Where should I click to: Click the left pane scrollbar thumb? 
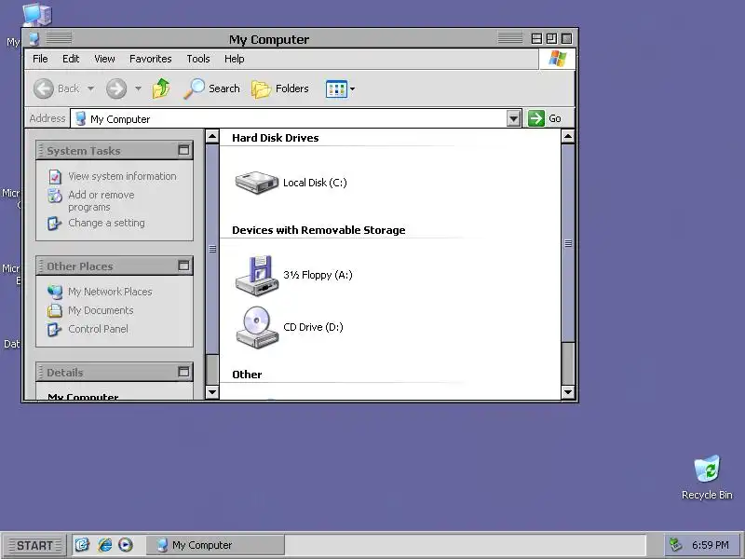(x=212, y=249)
